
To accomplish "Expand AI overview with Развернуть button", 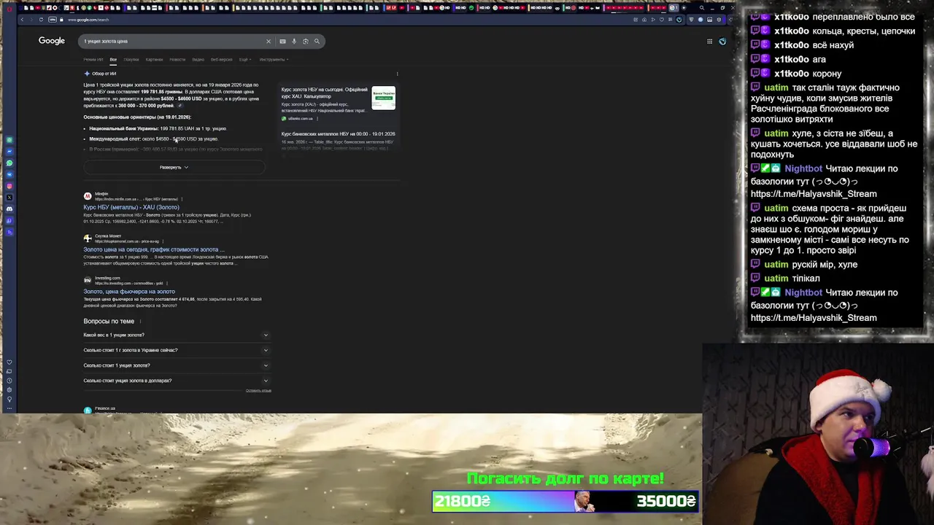I will pyautogui.click(x=174, y=167).
